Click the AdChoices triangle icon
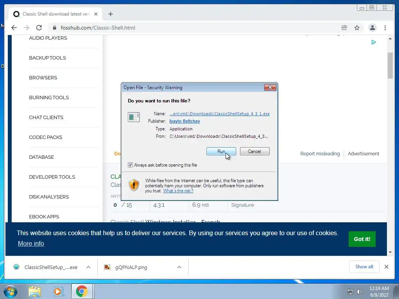The image size is (399, 299). [374, 42]
